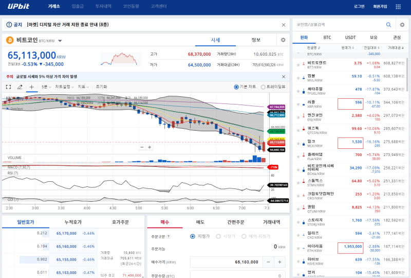
Task: Select the crosshair plus tool
Action: [x=31, y=87]
